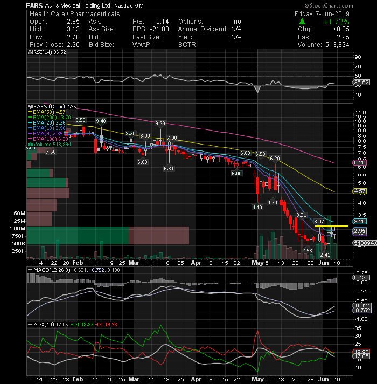Select the Auris Medical Holding Ltd. company name

(x=78, y=5)
